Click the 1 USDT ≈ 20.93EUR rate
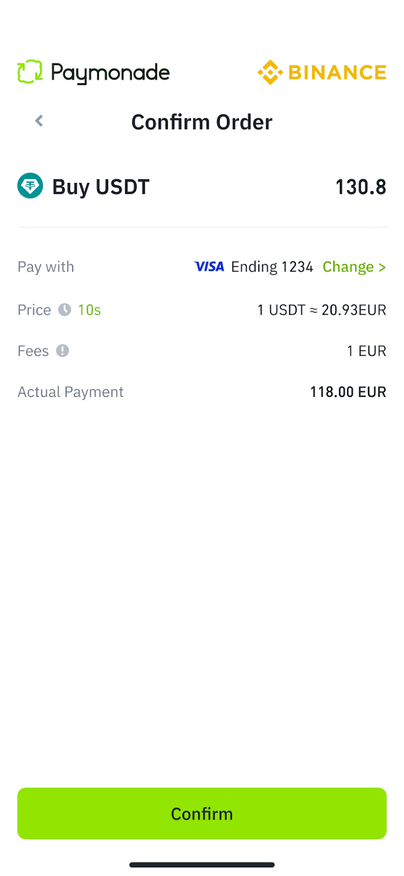This screenshot has width=404, height=876. point(321,310)
